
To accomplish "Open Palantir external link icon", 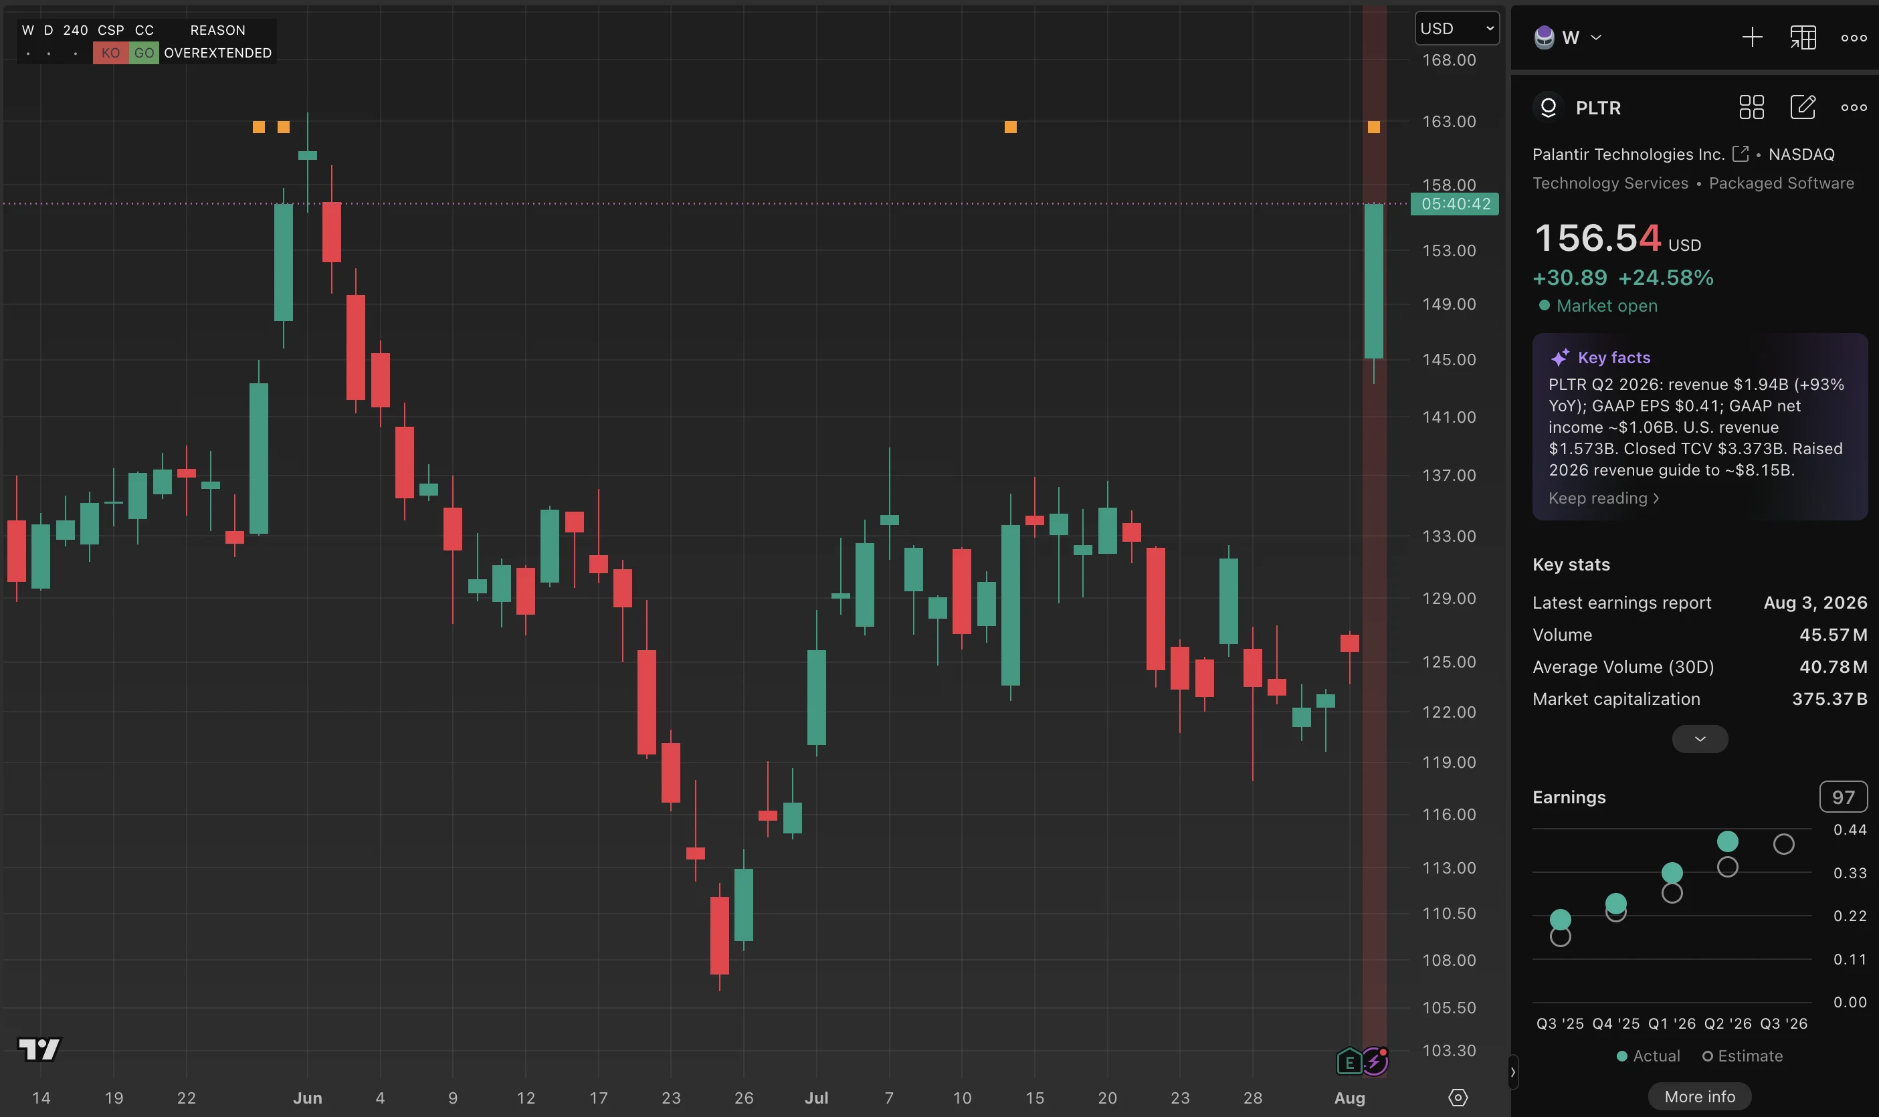I will (1740, 154).
